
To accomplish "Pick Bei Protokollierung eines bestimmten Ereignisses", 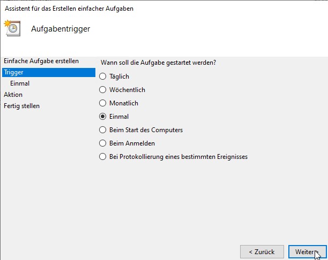I will (x=103, y=157).
